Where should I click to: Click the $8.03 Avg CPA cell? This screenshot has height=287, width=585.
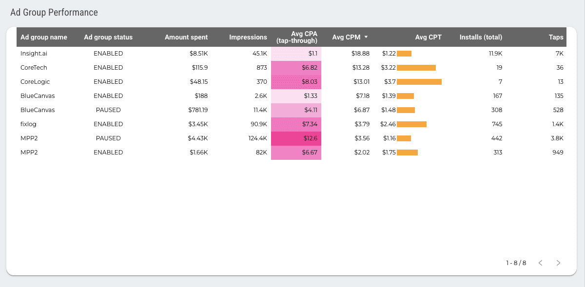tap(296, 82)
